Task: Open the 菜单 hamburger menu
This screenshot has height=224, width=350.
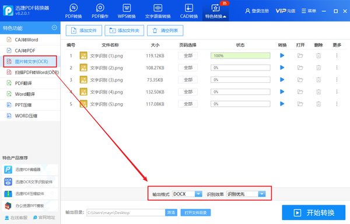Action: coord(309,11)
